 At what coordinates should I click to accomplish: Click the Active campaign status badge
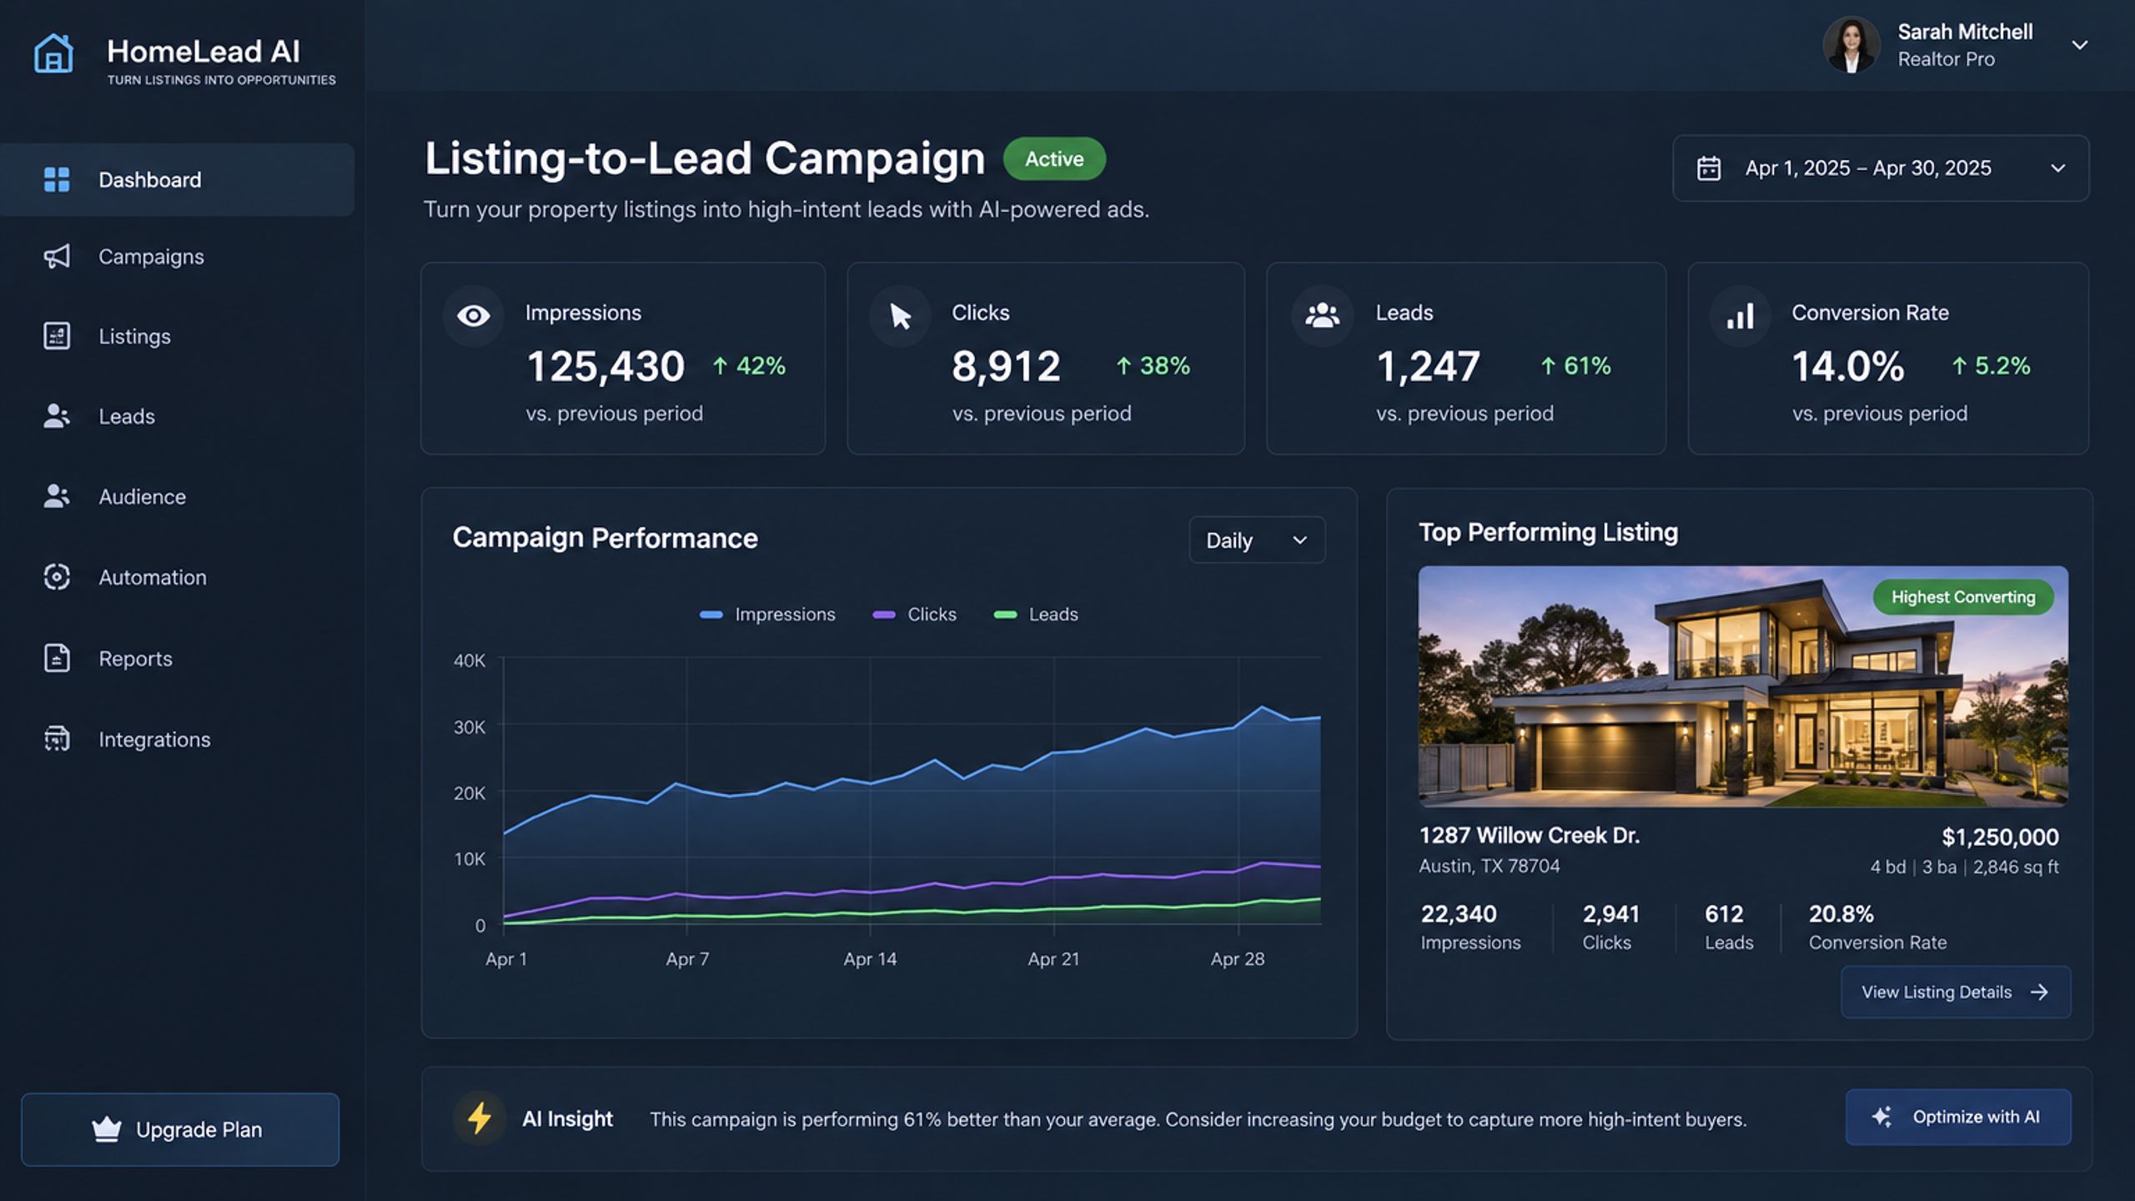click(x=1054, y=158)
